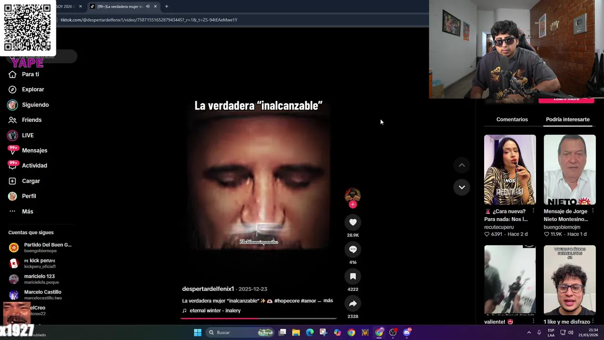Click the Learn more button
This screenshot has width=604, height=340.
pyautogui.click(x=566, y=100)
